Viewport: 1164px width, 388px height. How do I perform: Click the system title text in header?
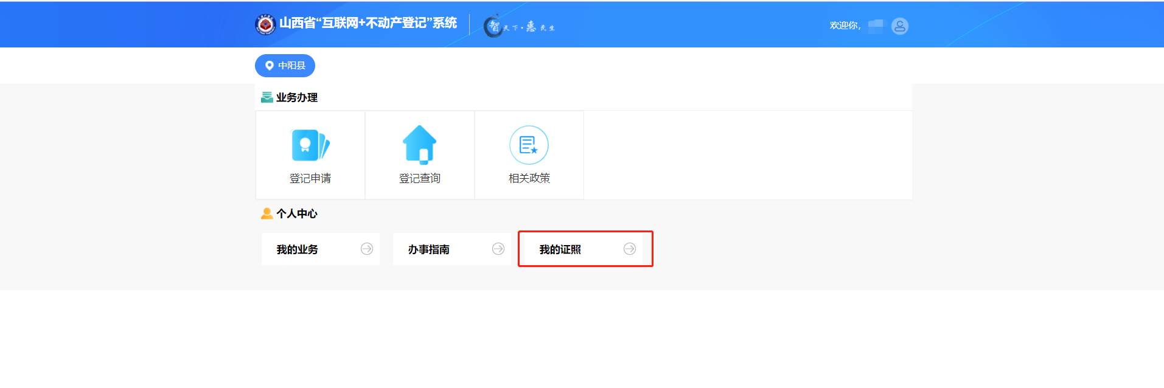tap(368, 23)
